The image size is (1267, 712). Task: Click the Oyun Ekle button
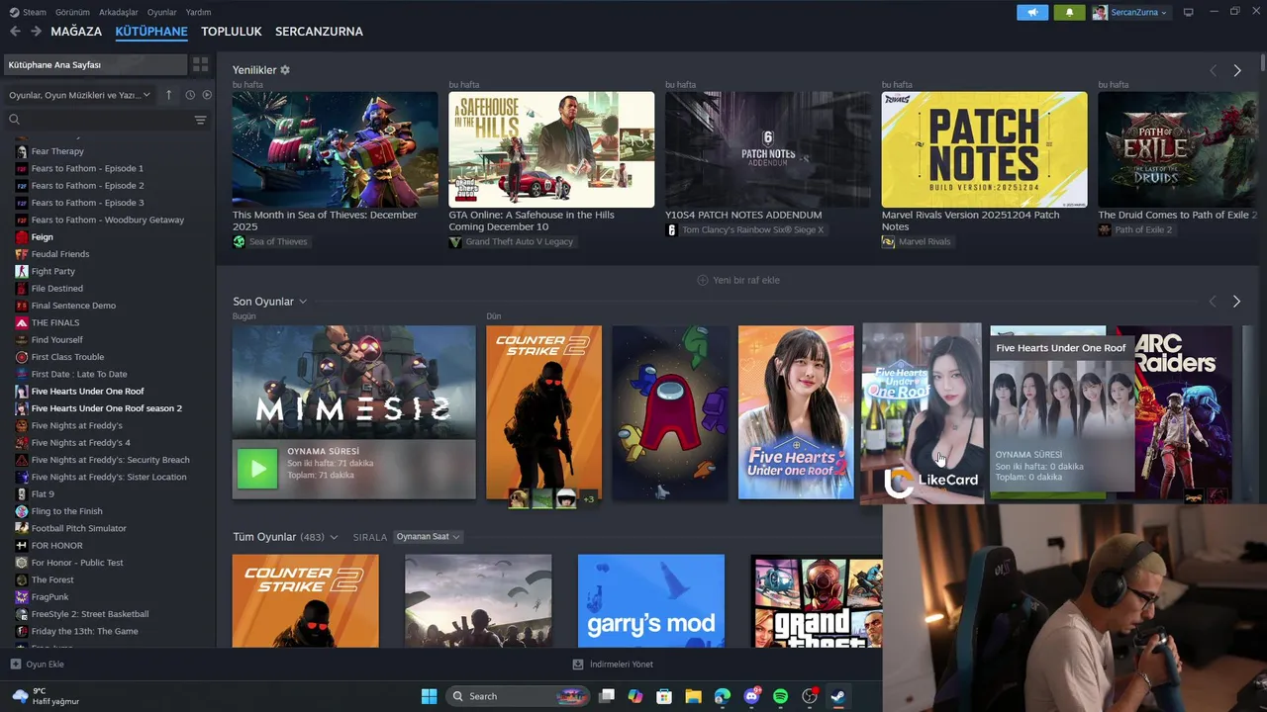click(37, 665)
